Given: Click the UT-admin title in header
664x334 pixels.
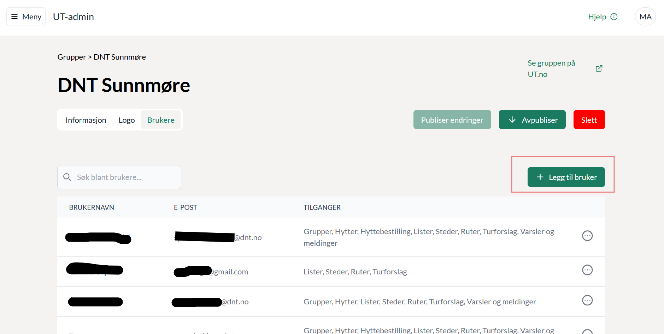Looking at the screenshot, I should click(x=74, y=17).
